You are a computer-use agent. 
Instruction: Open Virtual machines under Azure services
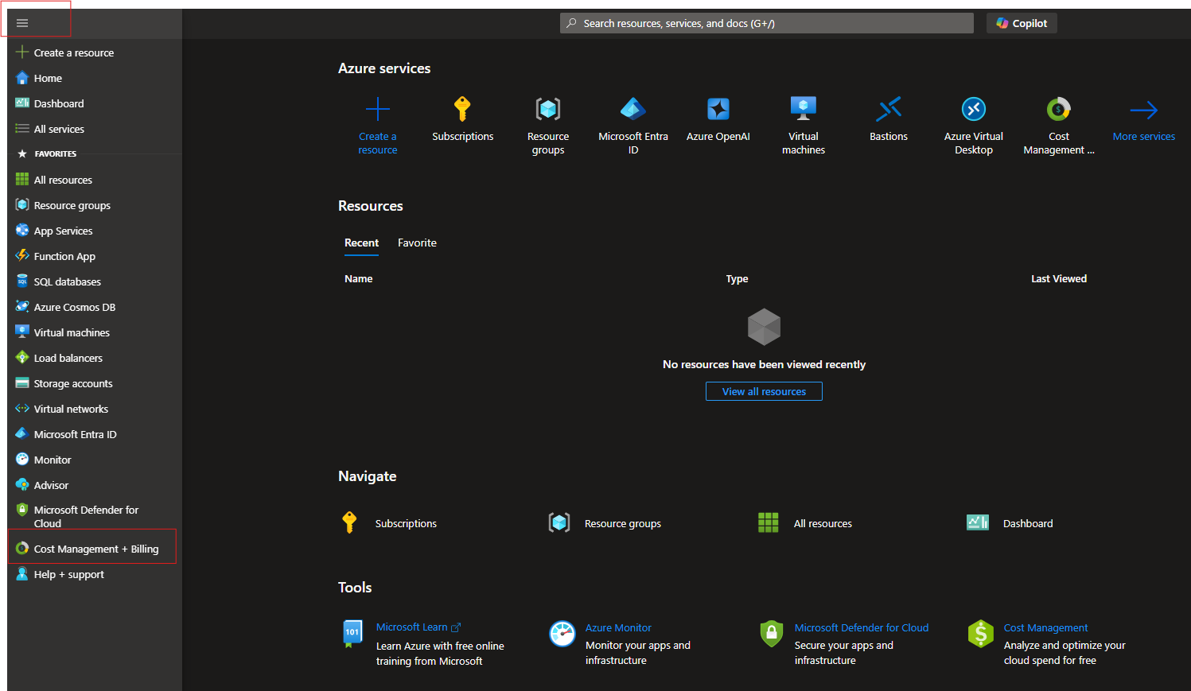click(x=804, y=126)
